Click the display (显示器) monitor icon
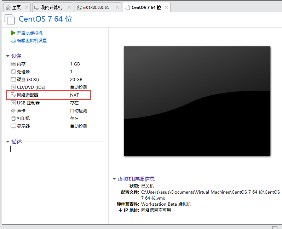Screen dimensions: 282x229 pos(13,126)
